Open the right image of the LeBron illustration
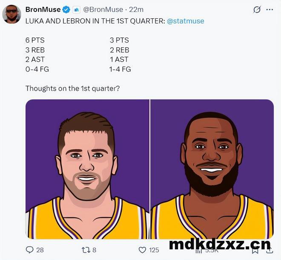The image size is (281, 260). 212,169
